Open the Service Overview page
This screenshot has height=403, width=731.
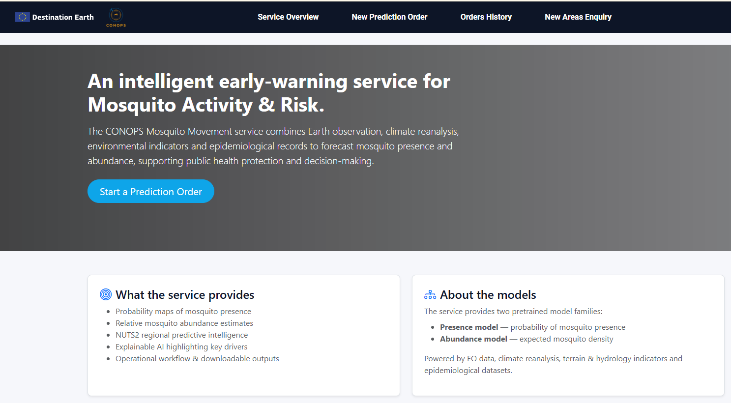click(288, 17)
